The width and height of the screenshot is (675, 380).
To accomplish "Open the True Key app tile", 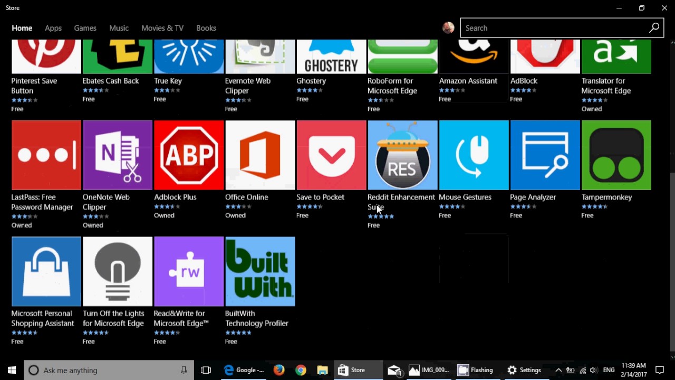I will [x=189, y=56].
